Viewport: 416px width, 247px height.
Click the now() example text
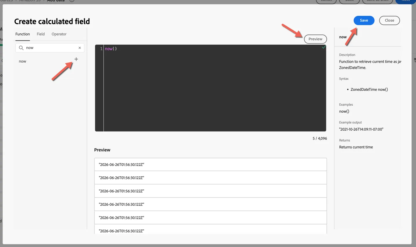[344, 111]
